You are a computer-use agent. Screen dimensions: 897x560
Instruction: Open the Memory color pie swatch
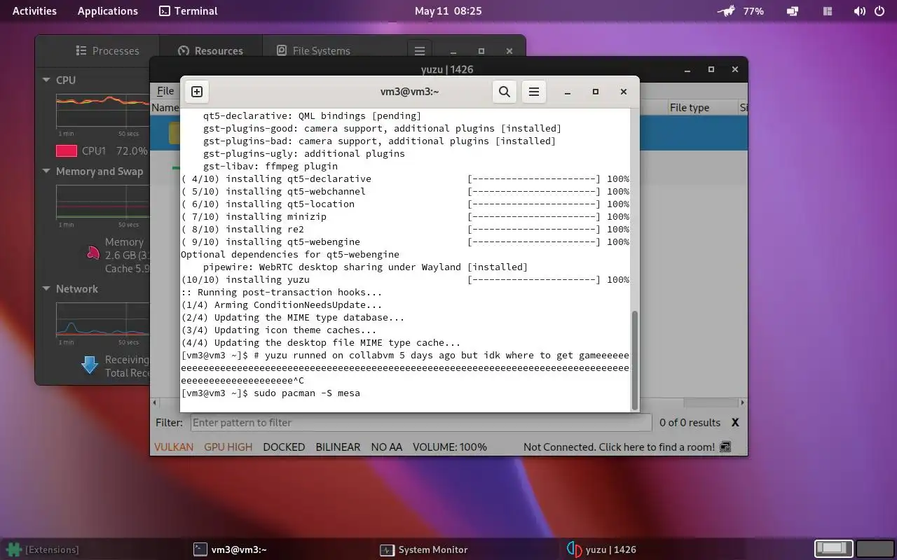93,253
